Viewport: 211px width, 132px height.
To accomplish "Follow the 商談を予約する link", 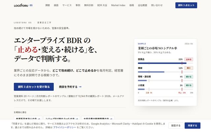I will pyautogui.click(x=70, y=87).
